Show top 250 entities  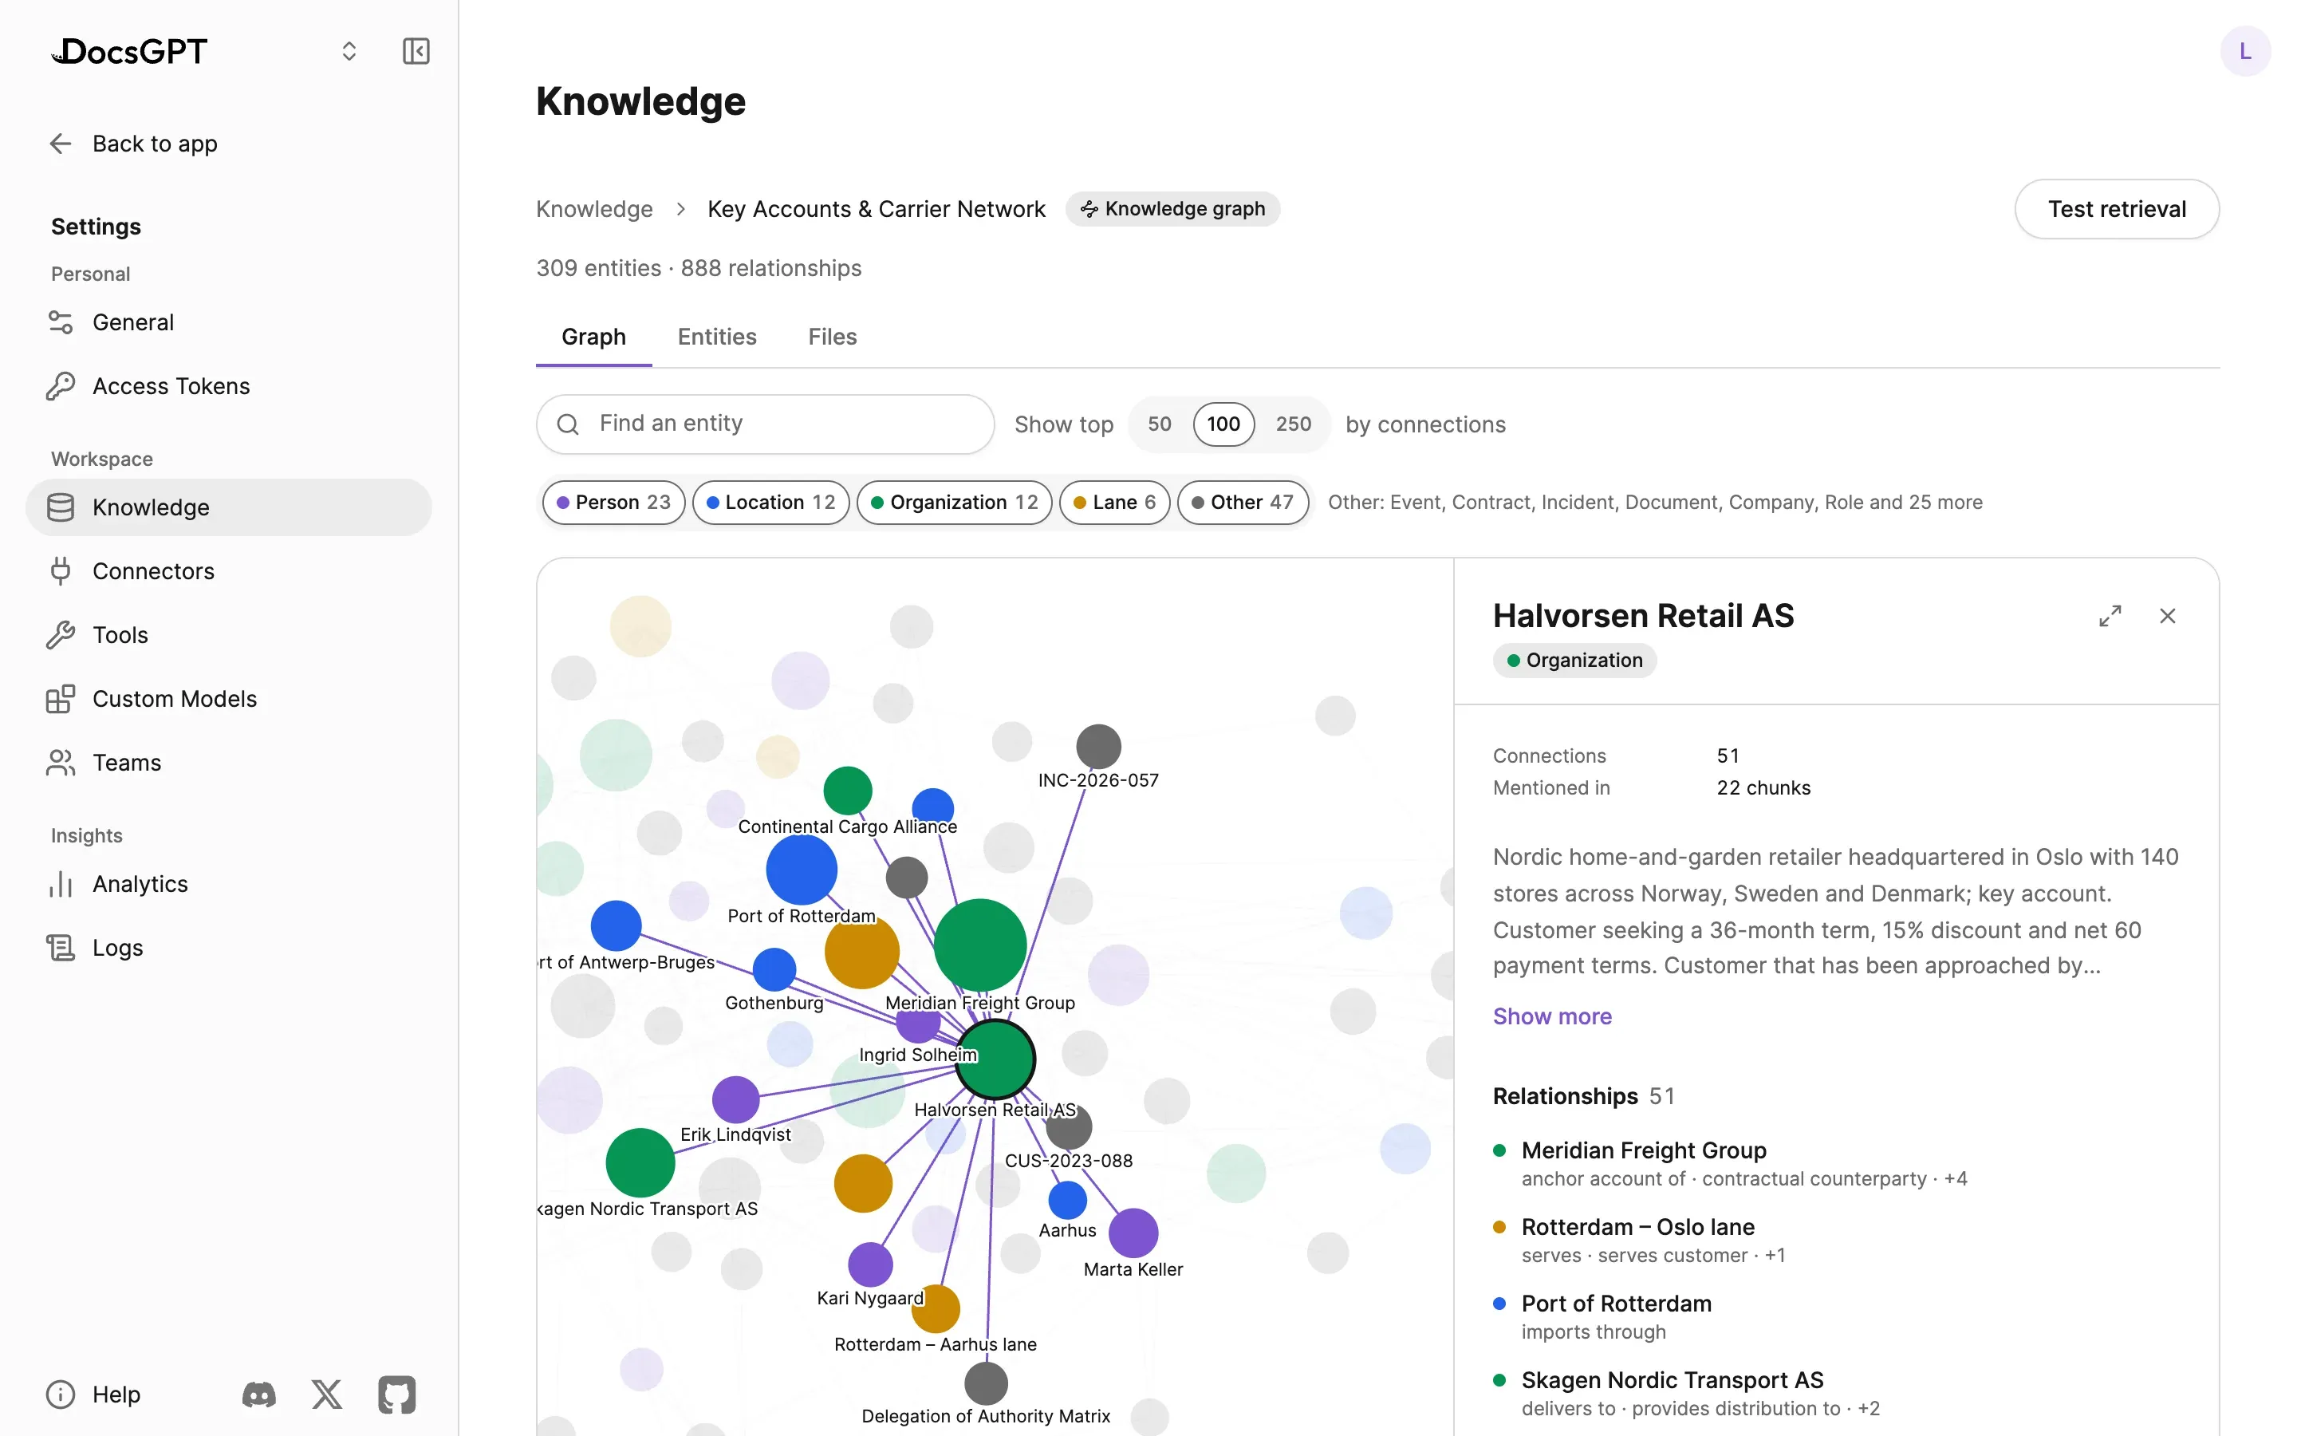(x=1293, y=424)
